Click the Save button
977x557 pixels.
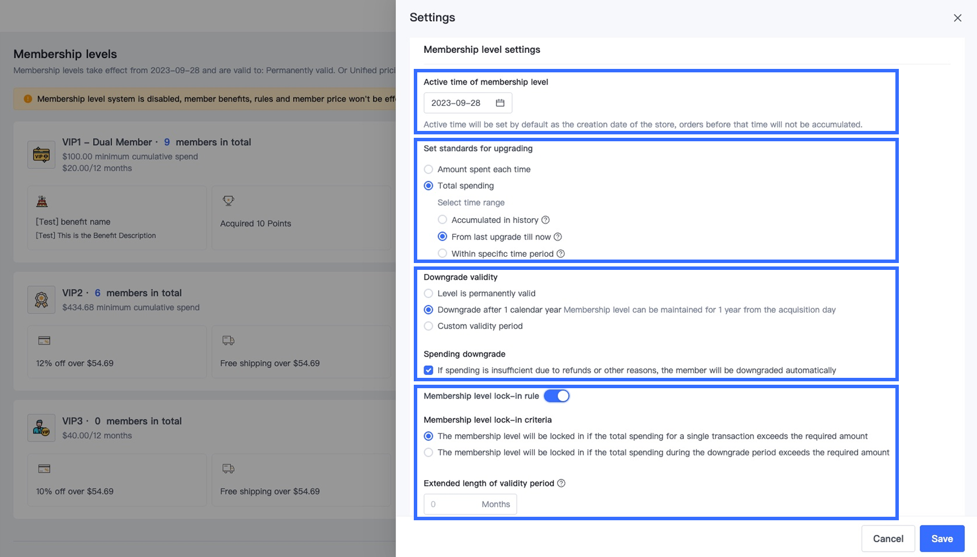point(942,539)
